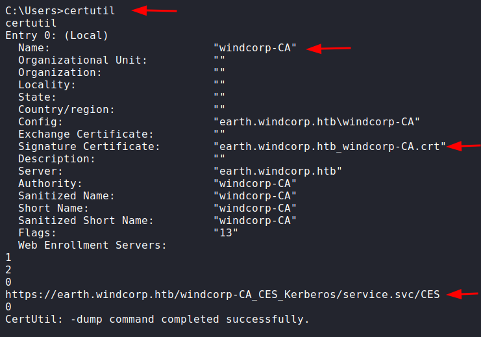Click the red arrow next to certutil command
The image size is (481, 337).
[154, 10]
